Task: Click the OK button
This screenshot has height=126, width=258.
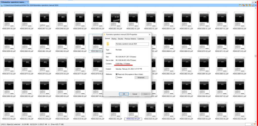Action: coord(124,94)
